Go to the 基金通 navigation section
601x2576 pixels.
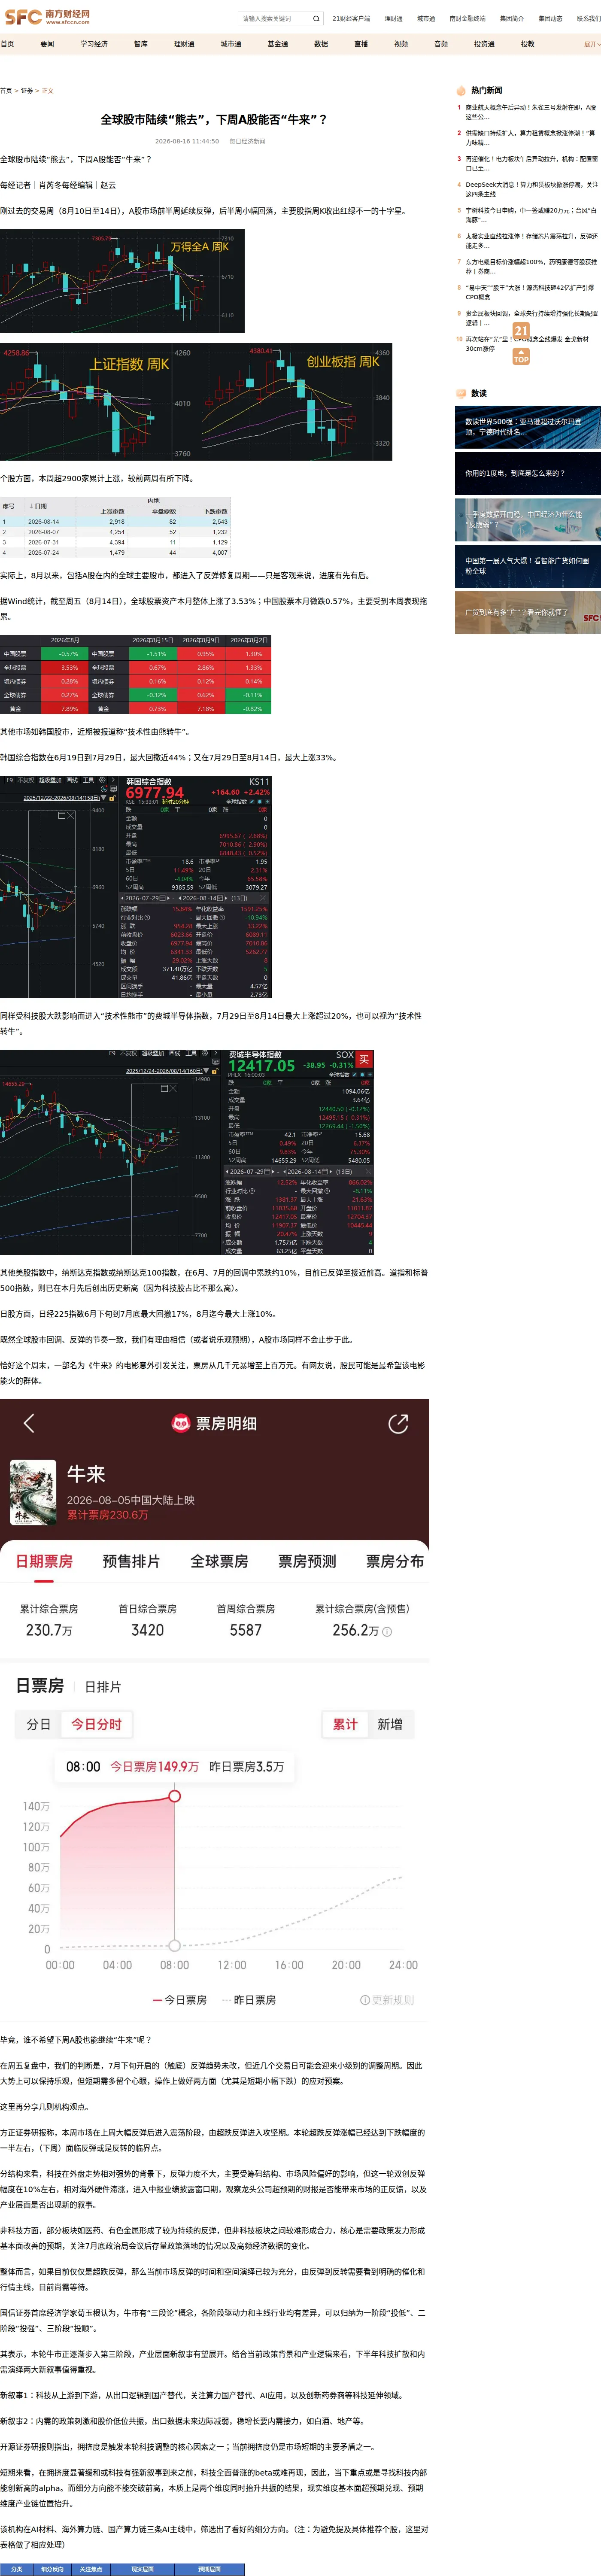tap(278, 44)
